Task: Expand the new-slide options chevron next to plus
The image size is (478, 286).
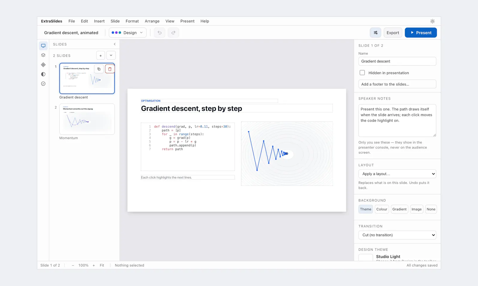Action: pyautogui.click(x=111, y=56)
